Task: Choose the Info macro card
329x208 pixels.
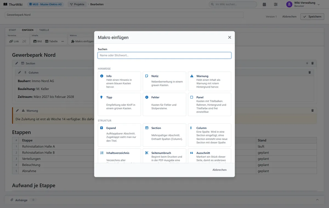Action: (x=120, y=81)
